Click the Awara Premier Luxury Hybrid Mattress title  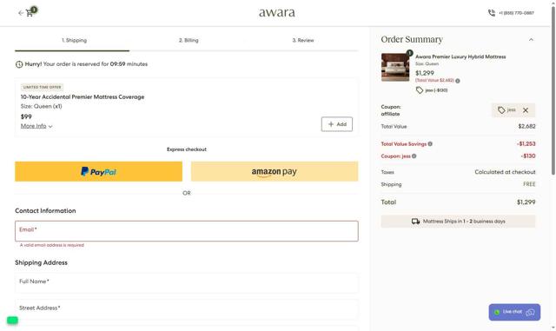(x=460, y=56)
